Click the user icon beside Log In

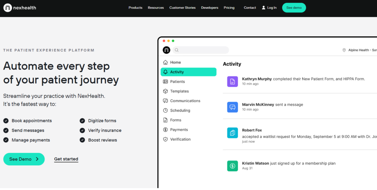264,8
